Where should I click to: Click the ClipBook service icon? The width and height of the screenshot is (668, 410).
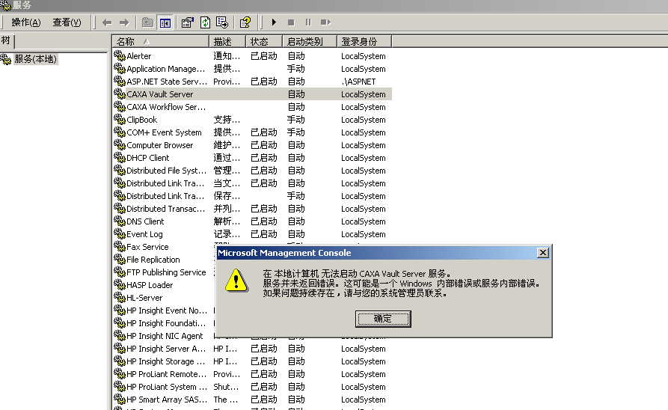pos(120,120)
